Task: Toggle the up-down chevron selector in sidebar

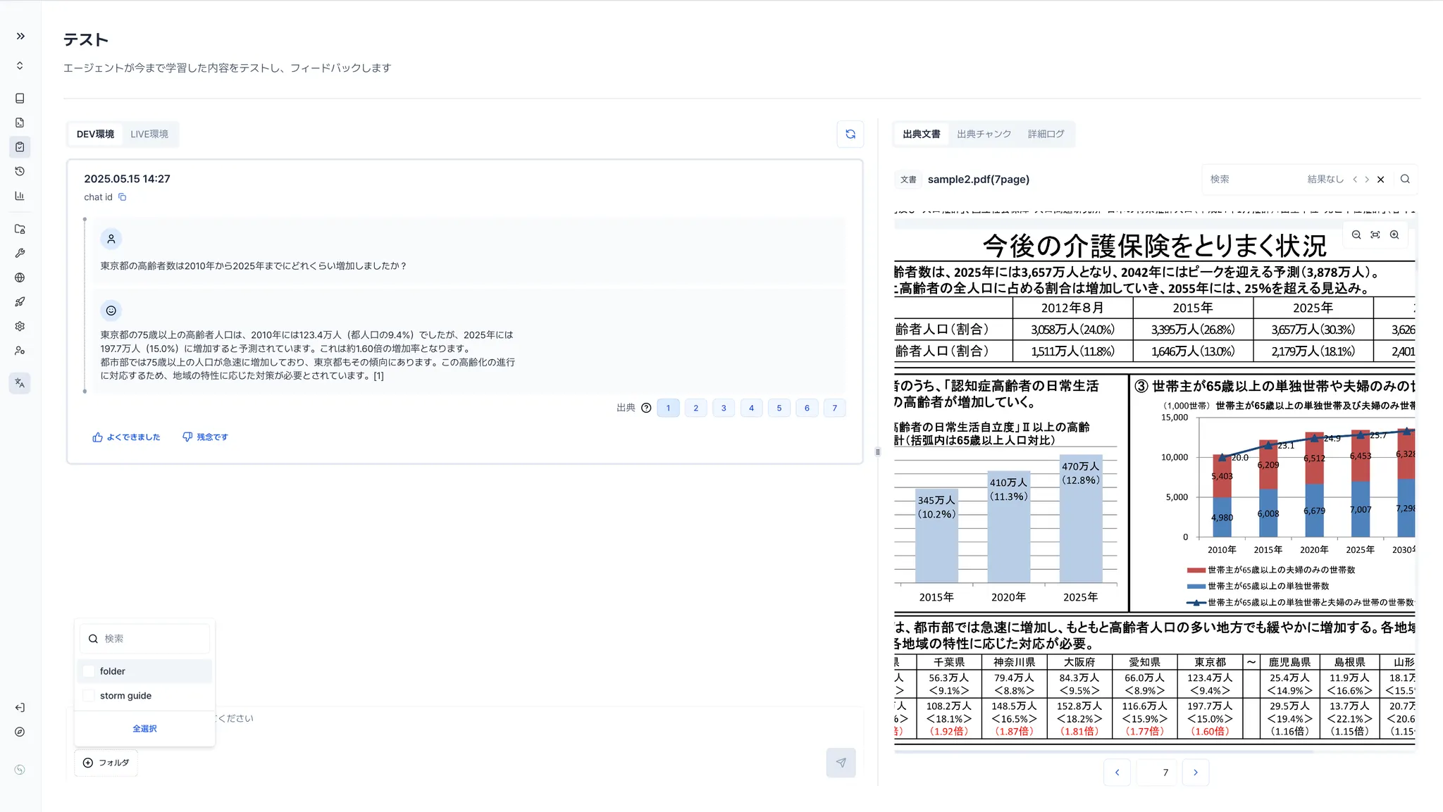Action: (20, 65)
